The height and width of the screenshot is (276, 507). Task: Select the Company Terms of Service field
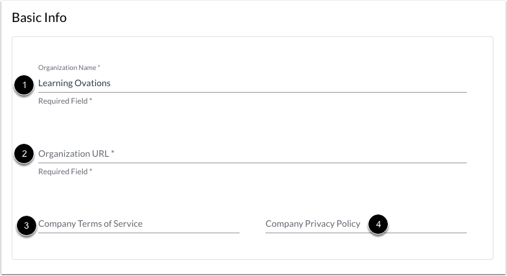(x=139, y=224)
